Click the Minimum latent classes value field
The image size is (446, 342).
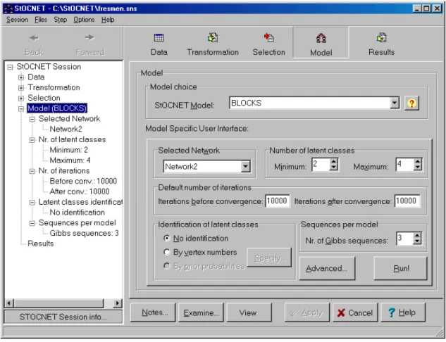click(321, 164)
